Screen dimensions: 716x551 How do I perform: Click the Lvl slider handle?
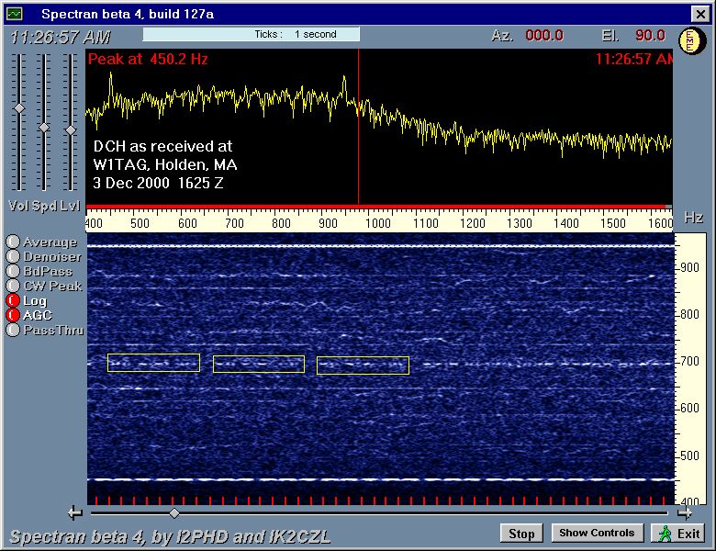pos(71,130)
